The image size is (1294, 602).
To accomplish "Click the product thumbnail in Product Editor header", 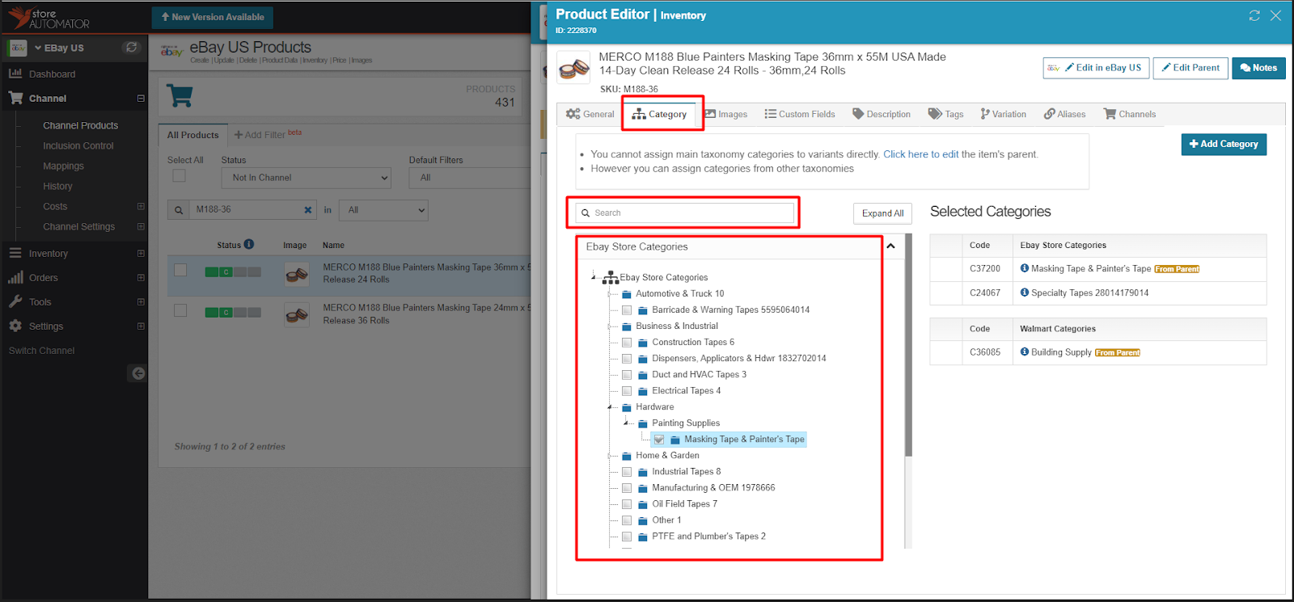I will click(574, 69).
